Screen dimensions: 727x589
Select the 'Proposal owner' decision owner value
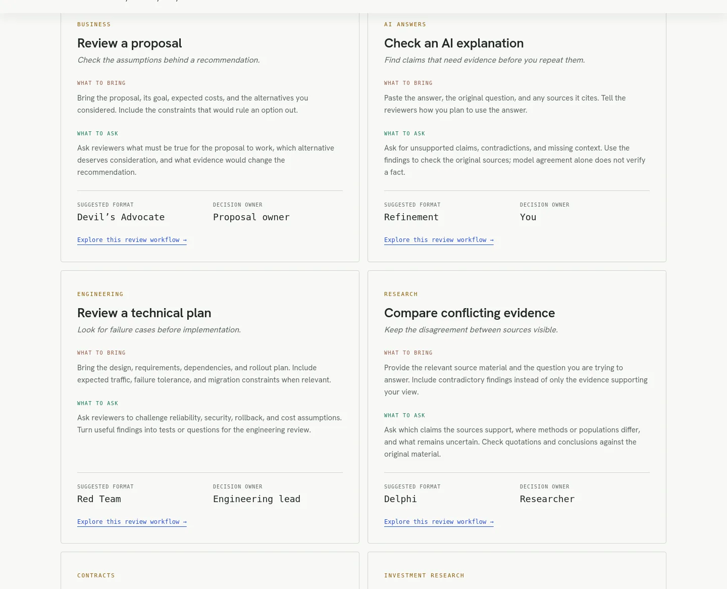pos(251,217)
